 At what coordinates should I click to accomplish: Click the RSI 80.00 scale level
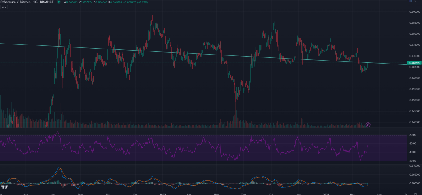tap(413, 135)
